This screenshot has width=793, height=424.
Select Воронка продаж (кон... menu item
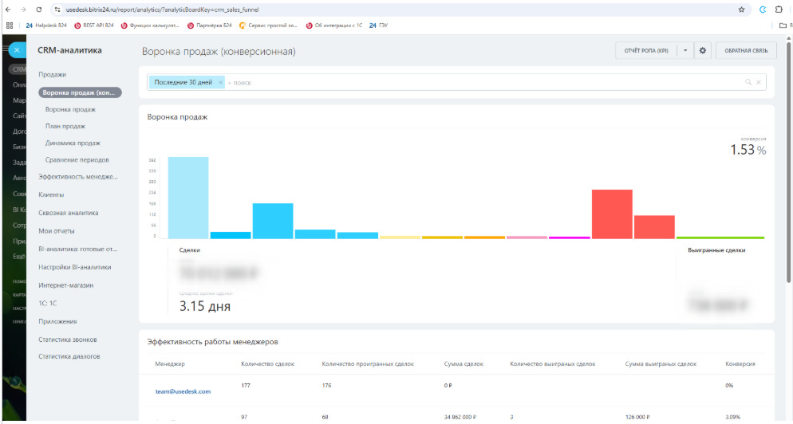click(80, 92)
